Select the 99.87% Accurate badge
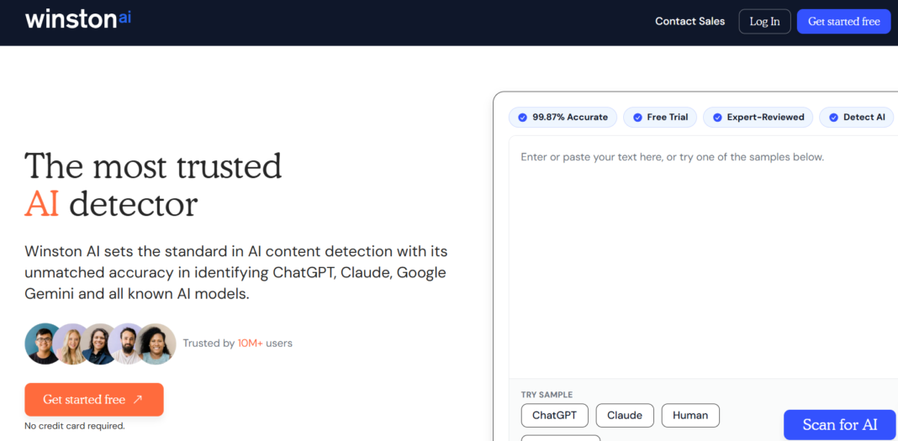This screenshot has width=898, height=441. click(x=563, y=118)
